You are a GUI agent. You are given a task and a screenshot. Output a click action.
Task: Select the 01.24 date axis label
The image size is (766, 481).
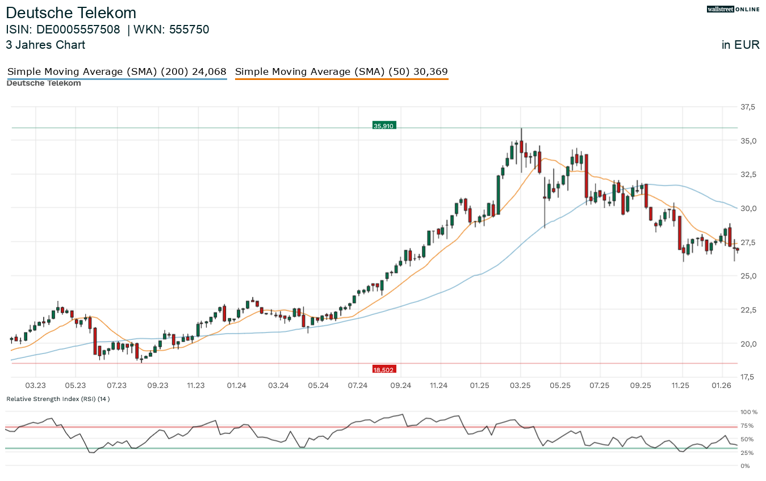click(236, 385)
